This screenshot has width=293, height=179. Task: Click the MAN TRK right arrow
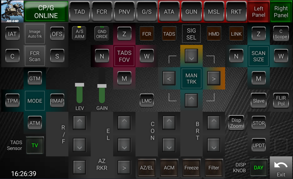click(x=213, y=79)
